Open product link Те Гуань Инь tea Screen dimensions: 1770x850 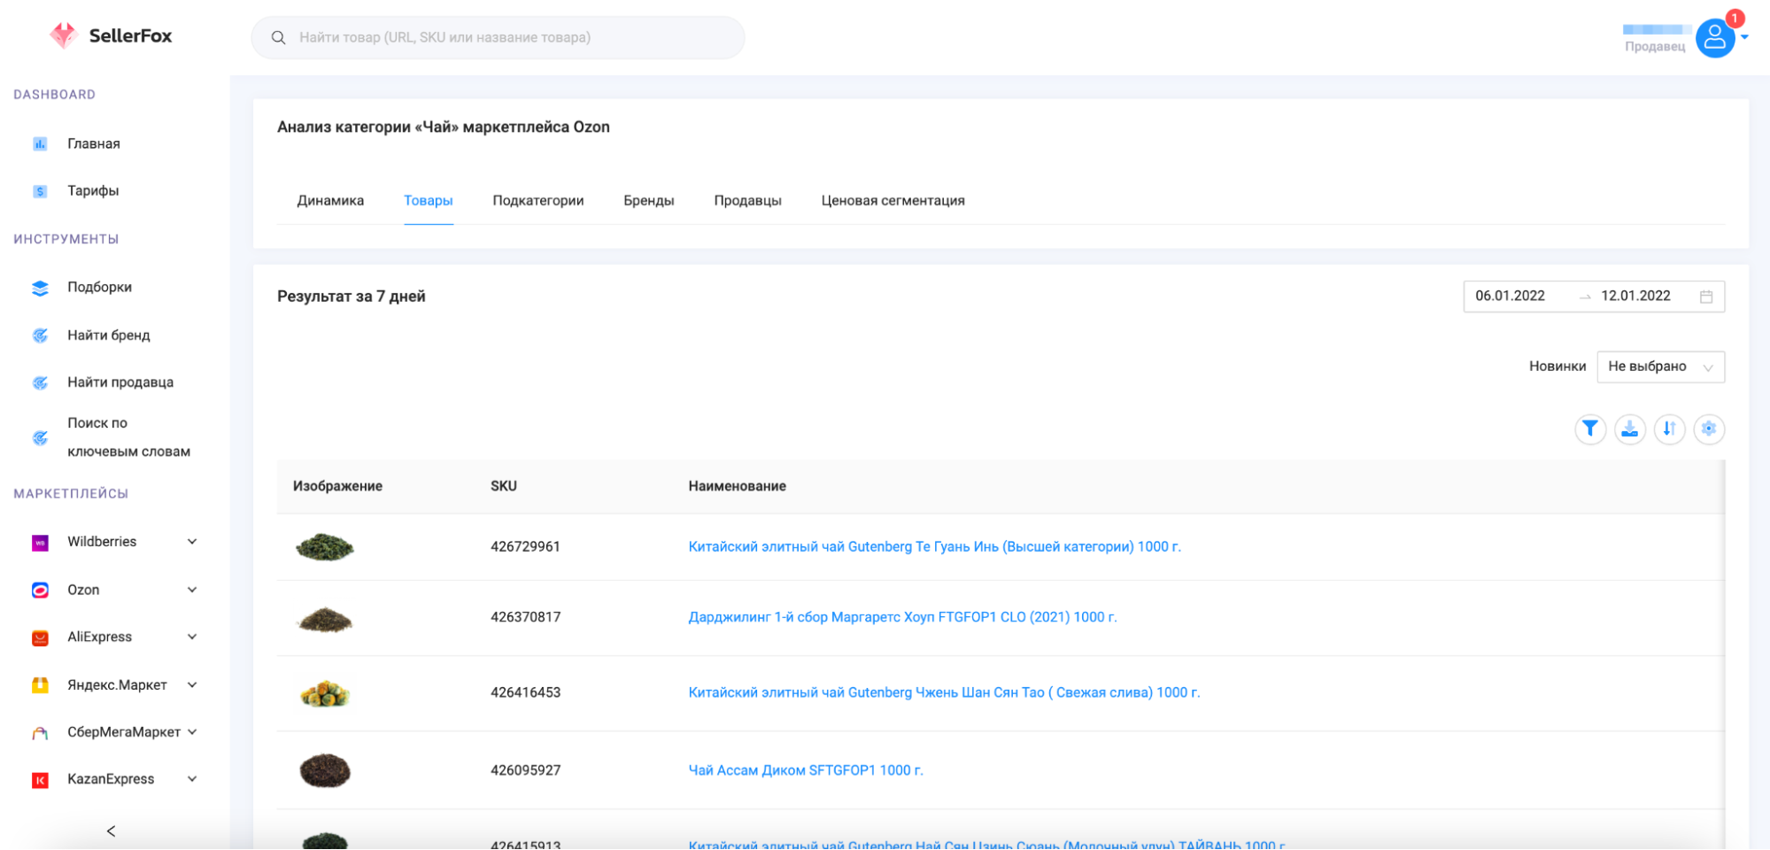click(x=935, y=547)
